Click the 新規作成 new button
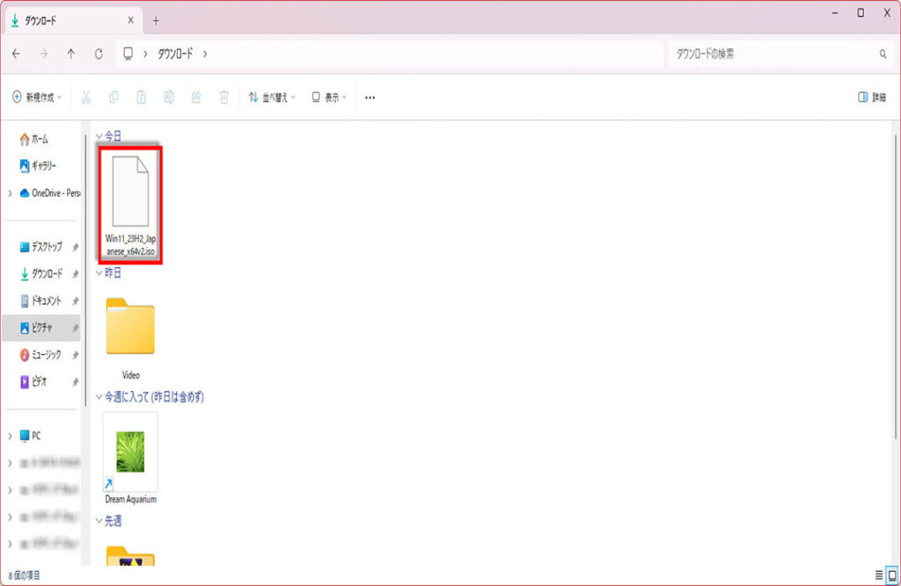 [37, 98]
